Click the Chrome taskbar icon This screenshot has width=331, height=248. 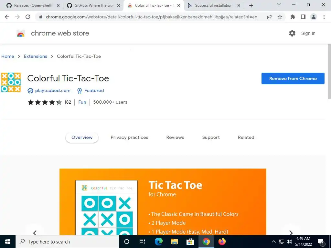click(206, 242)
